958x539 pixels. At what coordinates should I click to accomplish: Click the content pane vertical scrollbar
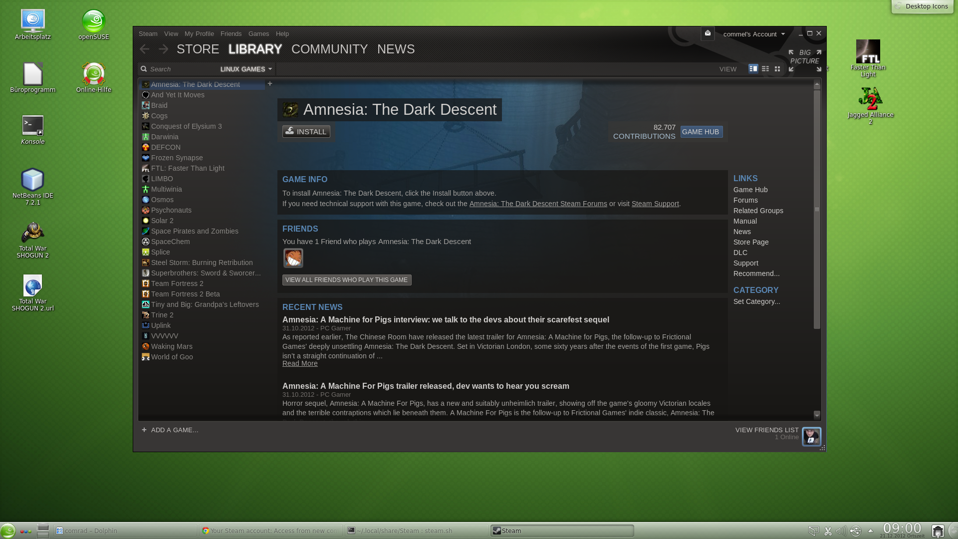coord(817,210)
